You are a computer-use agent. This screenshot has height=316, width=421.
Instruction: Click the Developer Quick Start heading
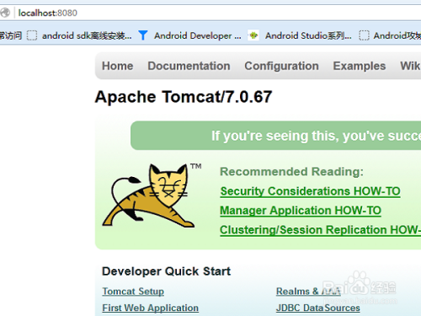point(166,271)
